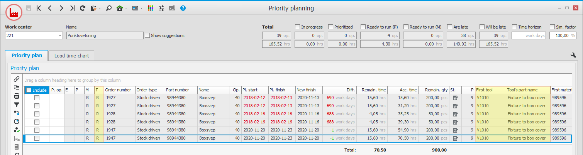
Task: Click the Time horizon work days field
Action: 528,35
